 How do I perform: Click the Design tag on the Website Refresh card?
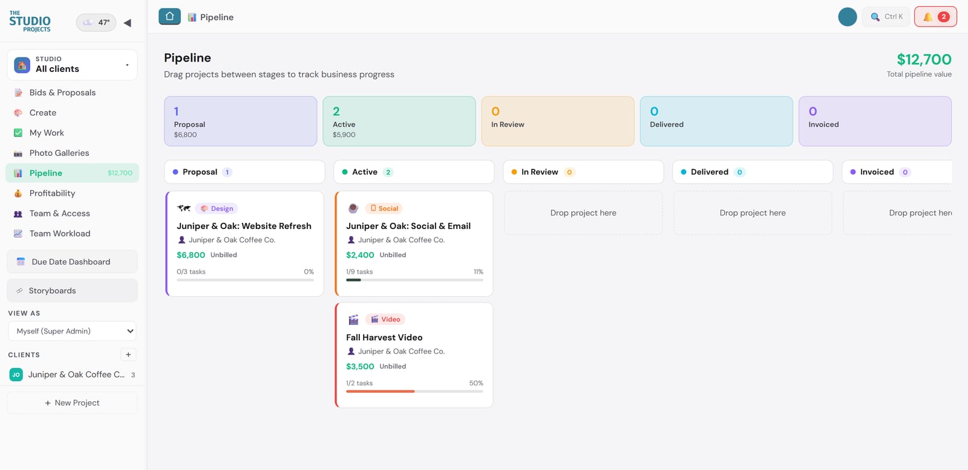(x=217, y=208)
